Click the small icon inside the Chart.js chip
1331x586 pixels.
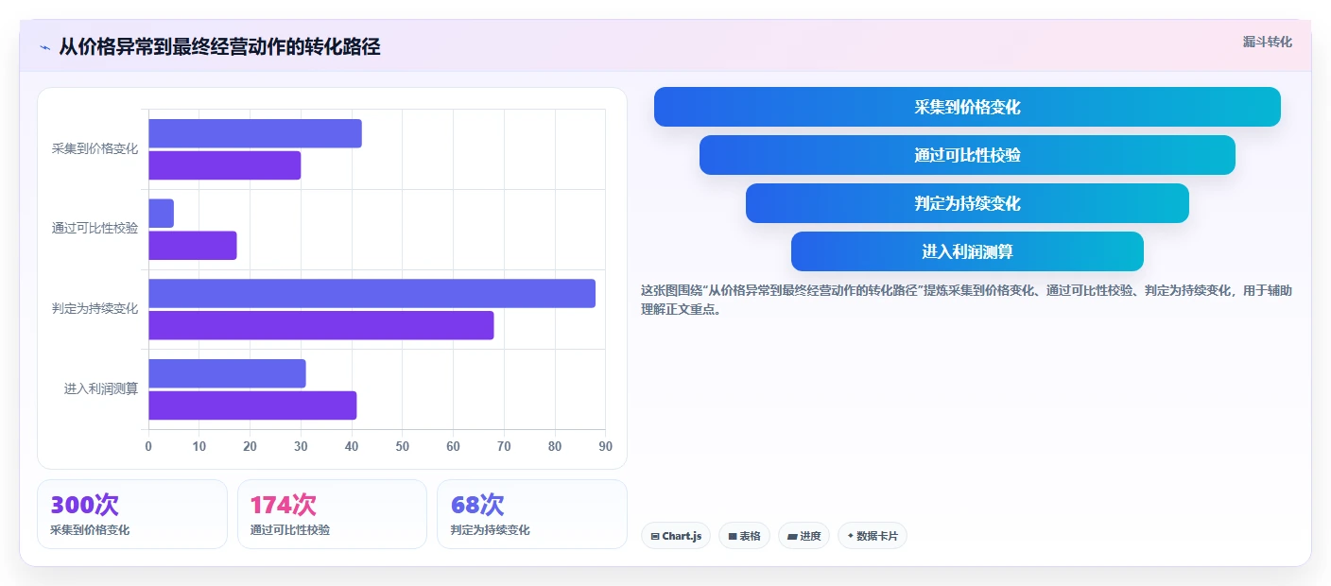(x=654, y=537)
